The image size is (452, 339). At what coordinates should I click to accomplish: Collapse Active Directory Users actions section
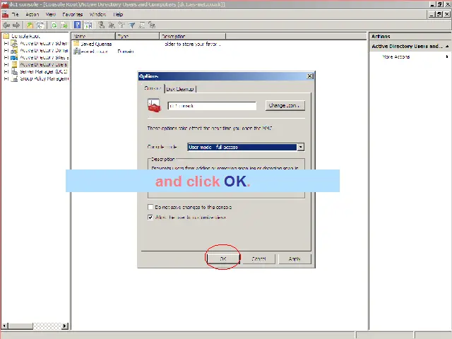click(x=446, y=47)
